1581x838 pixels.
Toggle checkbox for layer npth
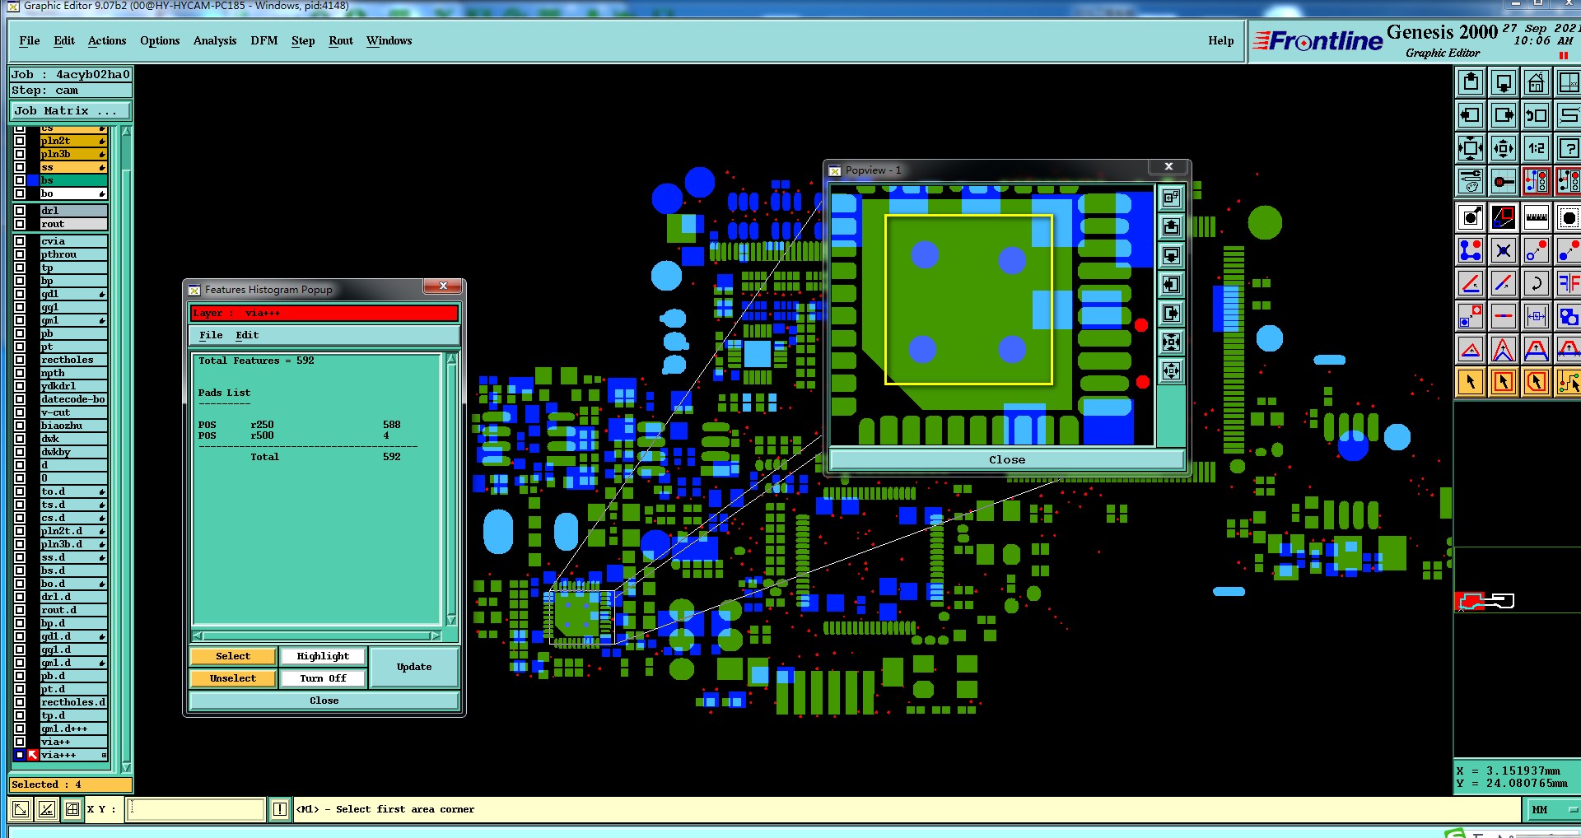click(20, 373)
